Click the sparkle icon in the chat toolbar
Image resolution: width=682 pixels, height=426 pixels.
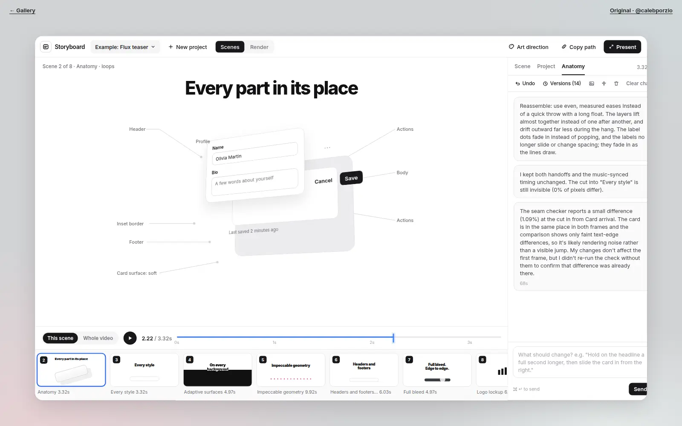pyautogui.click(x=604, y=83)
